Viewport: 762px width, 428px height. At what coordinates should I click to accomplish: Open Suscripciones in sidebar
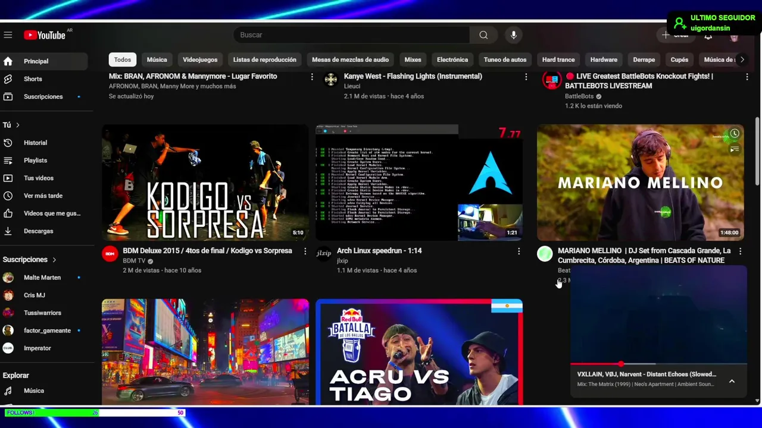(45, 96)
